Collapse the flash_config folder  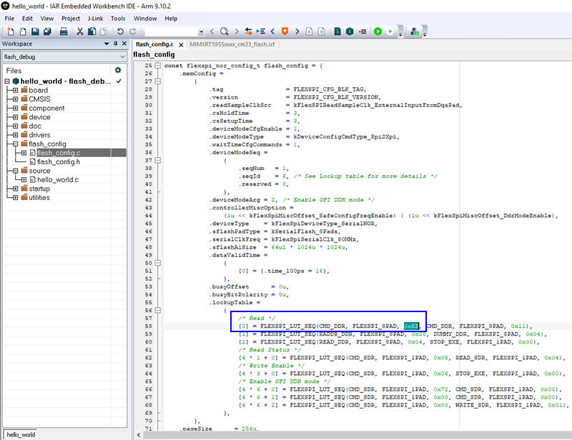15,144
